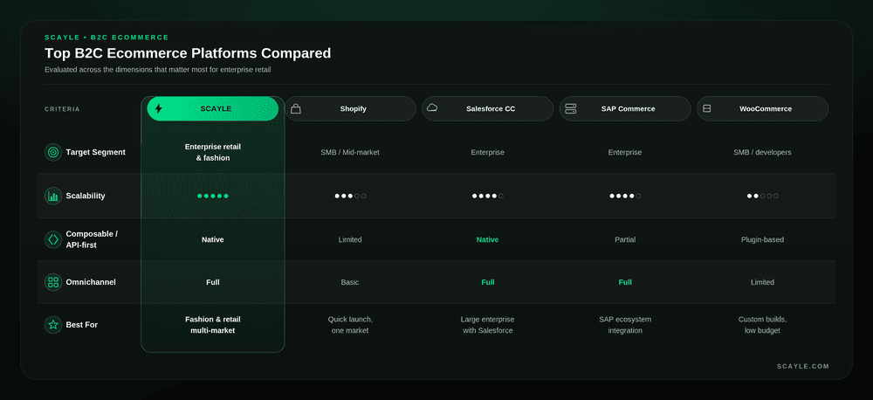Select the Salesforce CC column header

487,108
